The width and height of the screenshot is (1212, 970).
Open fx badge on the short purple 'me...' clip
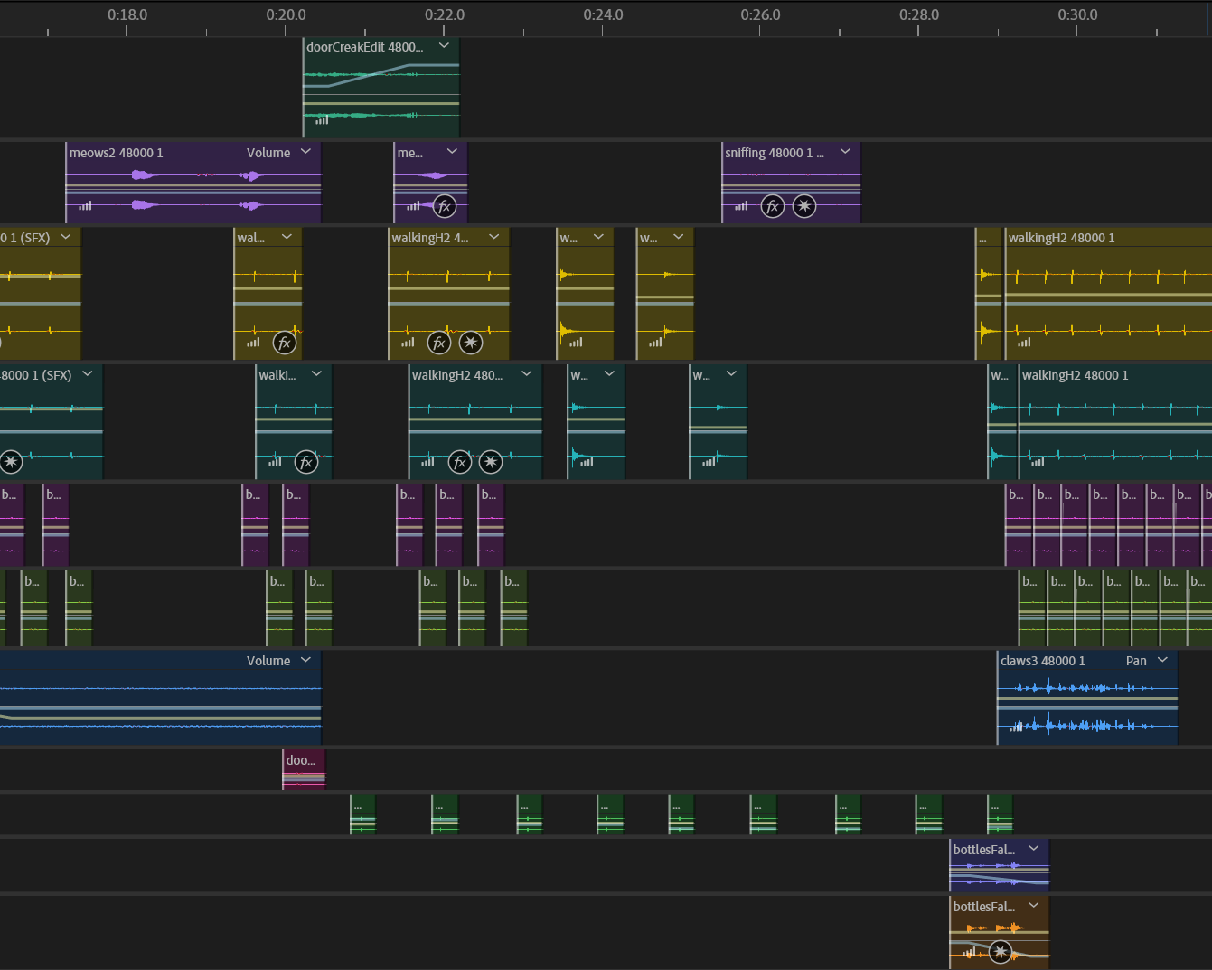point(444,206)
